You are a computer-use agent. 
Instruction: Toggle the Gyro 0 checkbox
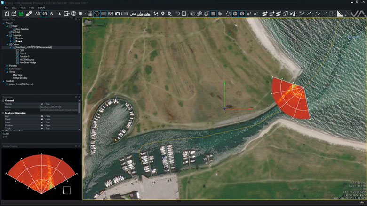17,53
